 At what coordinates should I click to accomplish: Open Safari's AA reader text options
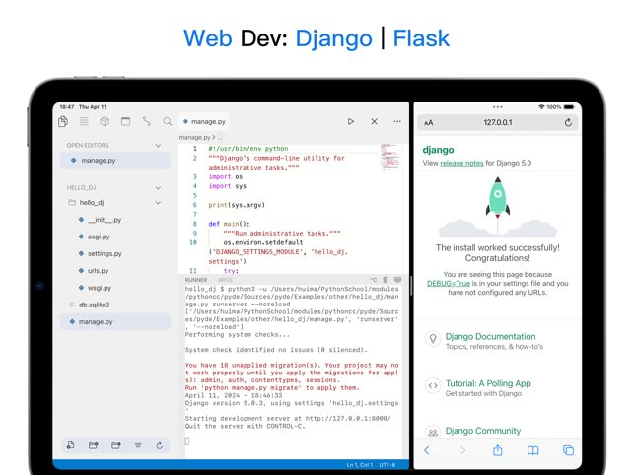pyautogui.click(x=429, y=122)
